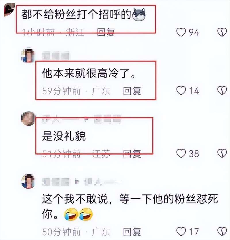Viewport: 230px width, 240px height.
Task: Dislike the comment with 38 likes
Action: point(222,153)
